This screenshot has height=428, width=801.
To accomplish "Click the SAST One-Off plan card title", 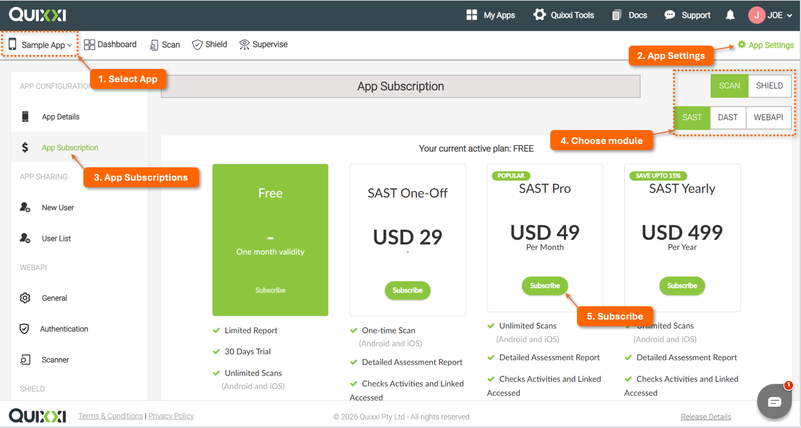I will click(x=407, y=193).
